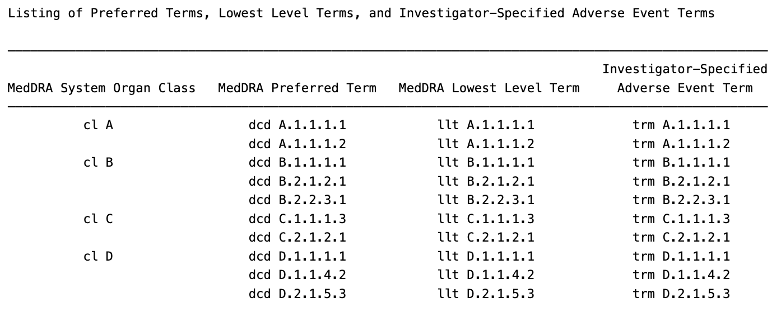
Task: Click lowest level term llt C.1.1.1.3
Action: coord(486,219)
